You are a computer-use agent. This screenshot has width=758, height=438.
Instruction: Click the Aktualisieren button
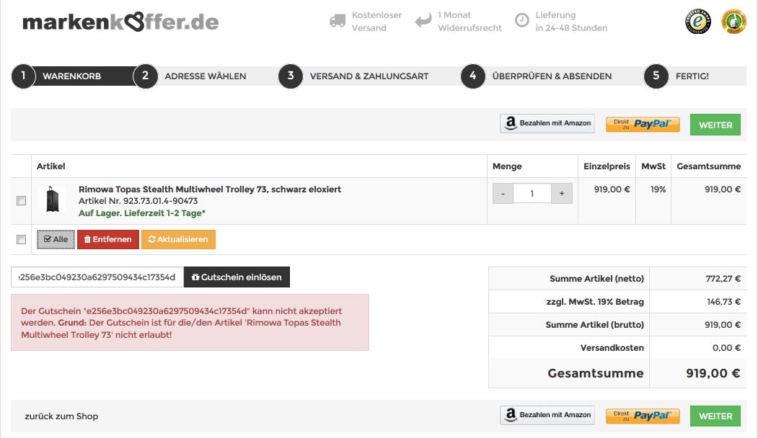pyautogui.click(x=178, y=239)
